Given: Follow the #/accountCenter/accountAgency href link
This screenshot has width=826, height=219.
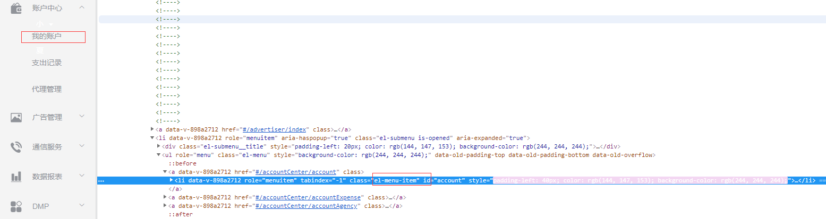Looking at the screenshot, I should point(306,206).
